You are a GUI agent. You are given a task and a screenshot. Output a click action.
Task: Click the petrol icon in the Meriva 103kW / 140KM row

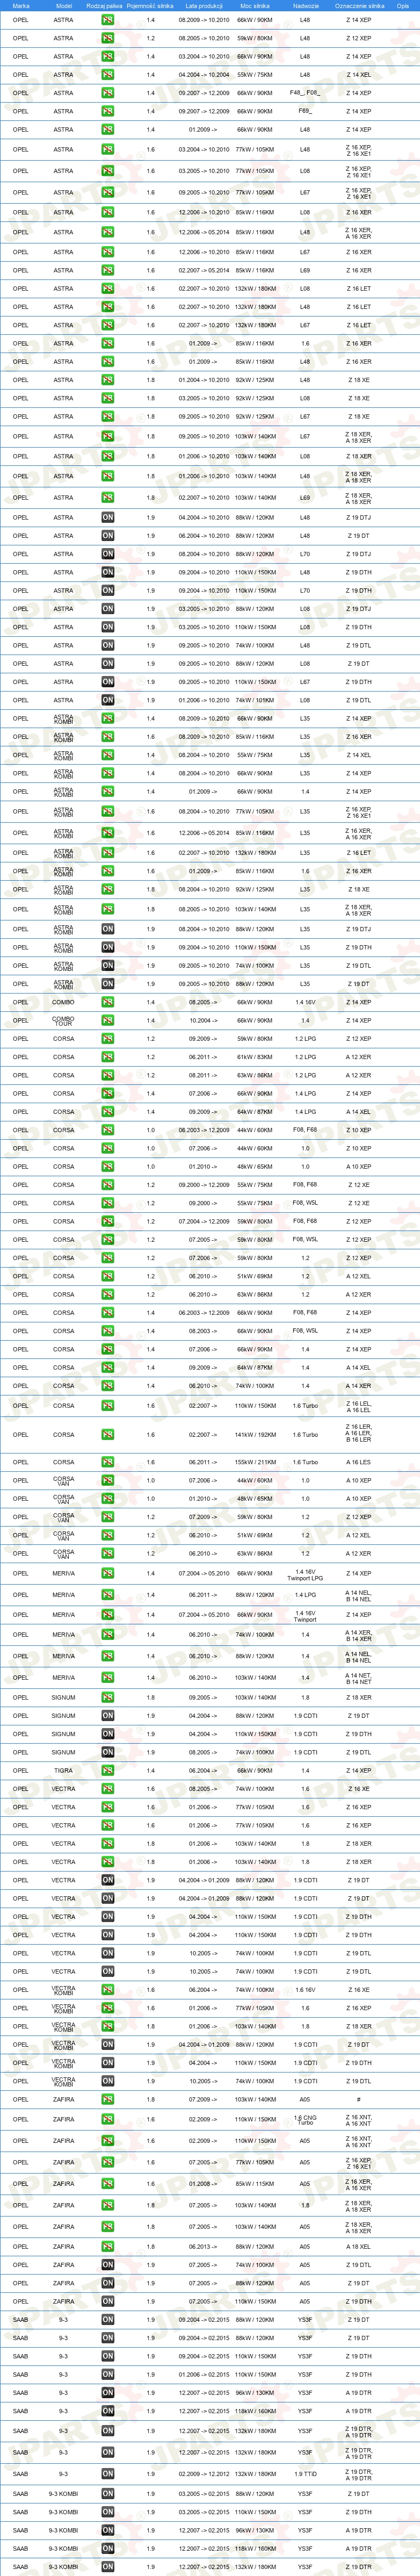coord(108,1678)
